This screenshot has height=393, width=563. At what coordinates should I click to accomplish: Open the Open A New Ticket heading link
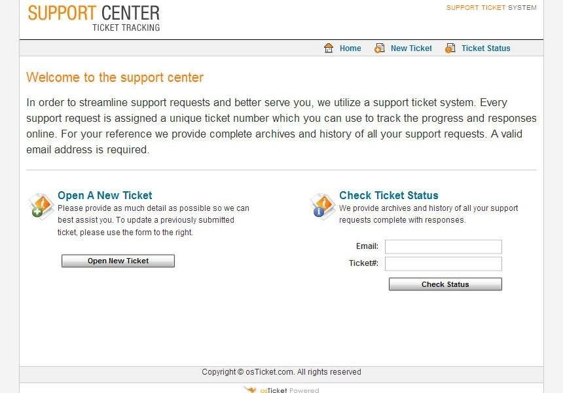click(105, 195)
